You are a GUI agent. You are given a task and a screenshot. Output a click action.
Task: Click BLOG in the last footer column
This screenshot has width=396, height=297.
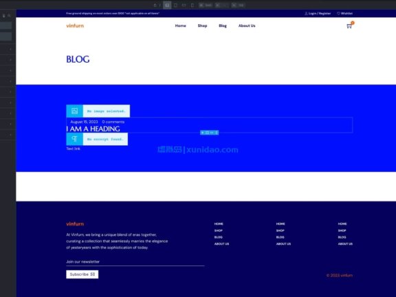(342, 237)
